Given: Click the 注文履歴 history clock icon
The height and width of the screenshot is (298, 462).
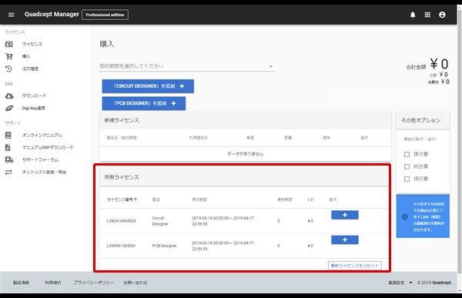Looking at the screenshot, I should 8,69.
